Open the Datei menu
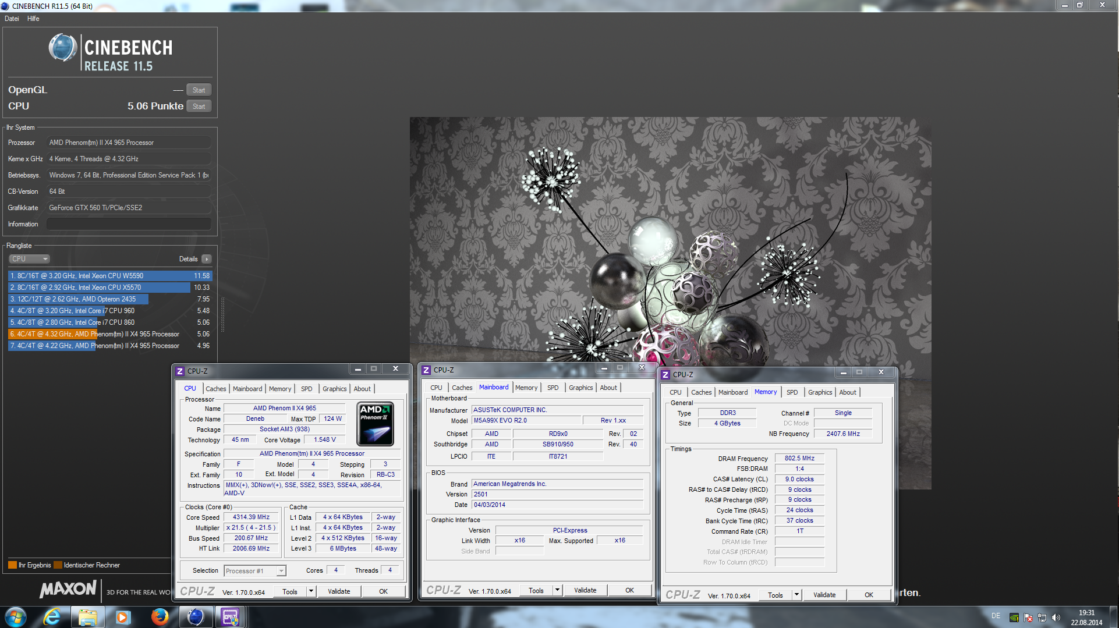 pyautogui.click(x=12, y=19)
